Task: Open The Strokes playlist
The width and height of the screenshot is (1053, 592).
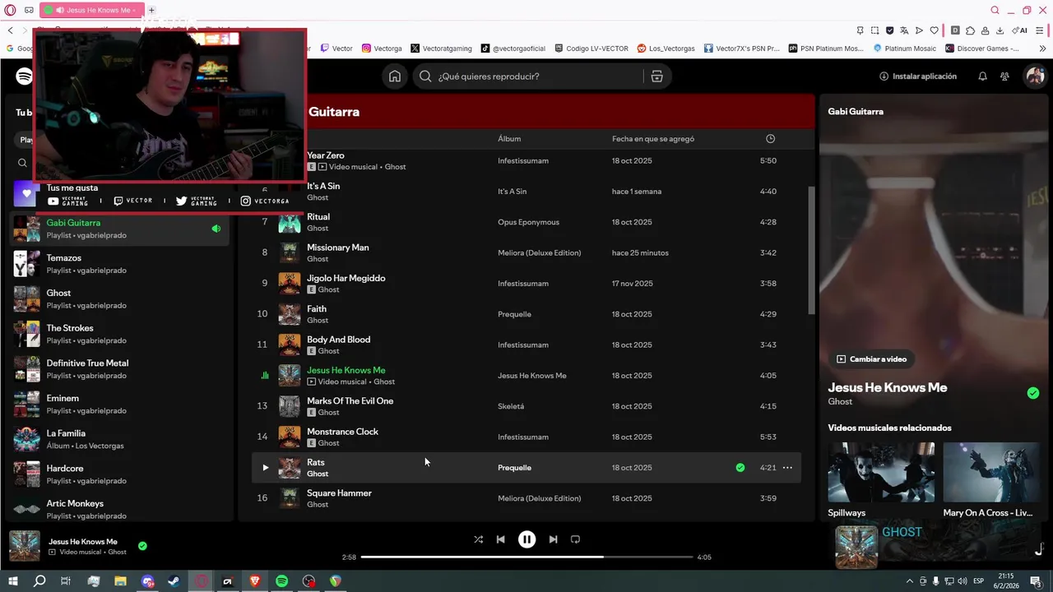Action: 121,334
